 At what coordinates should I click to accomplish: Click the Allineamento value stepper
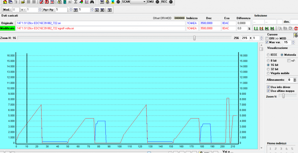[x=295, y=80]
